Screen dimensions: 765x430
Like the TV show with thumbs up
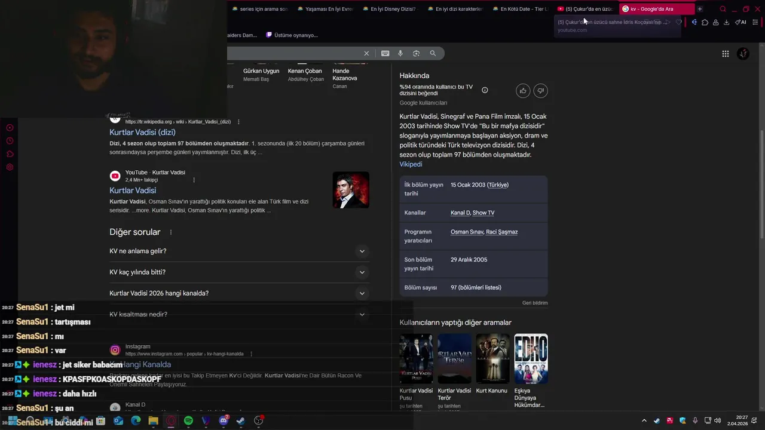pyautogui.click(x=523, y=91)
